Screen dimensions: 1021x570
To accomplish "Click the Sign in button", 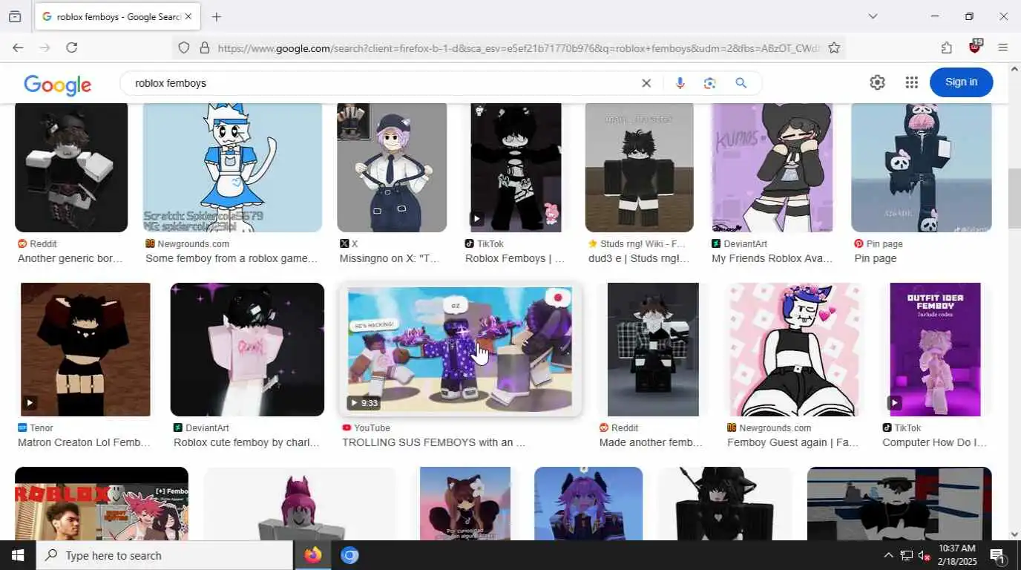I will 962,82.
